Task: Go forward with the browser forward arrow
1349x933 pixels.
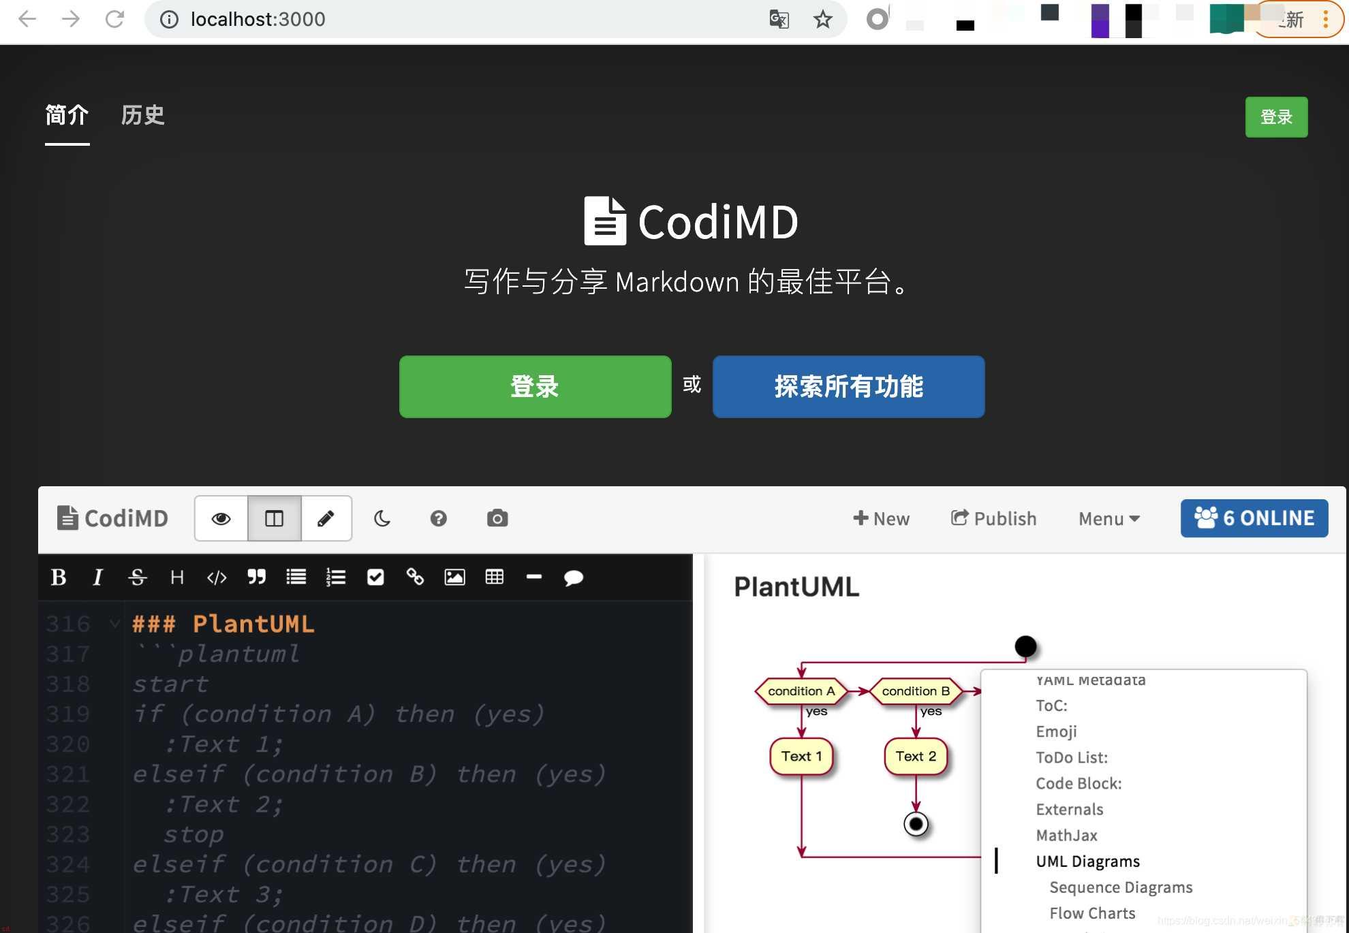Action: (x=71, y=19)
